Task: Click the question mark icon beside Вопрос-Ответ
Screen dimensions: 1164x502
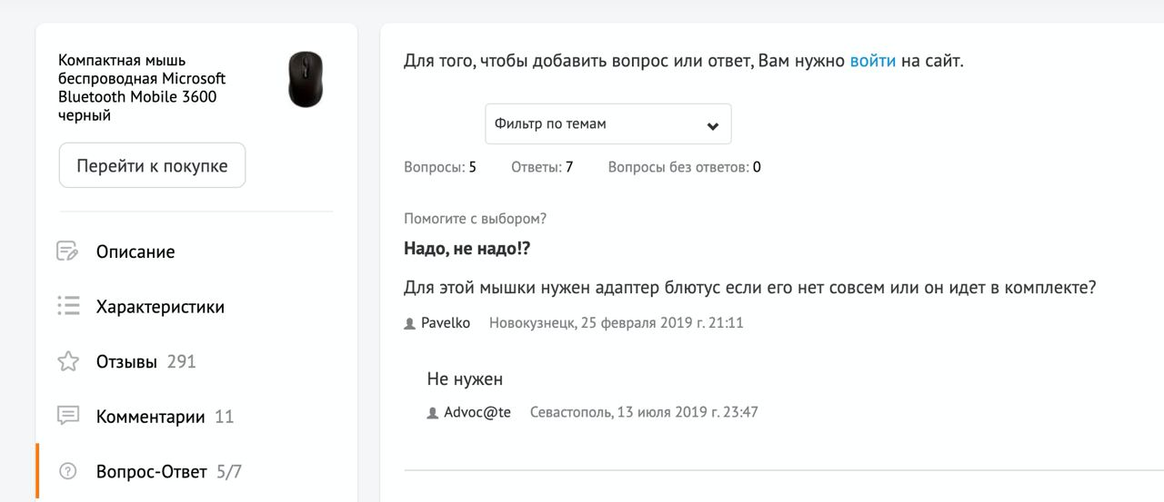Action: [x=68, y=471]
